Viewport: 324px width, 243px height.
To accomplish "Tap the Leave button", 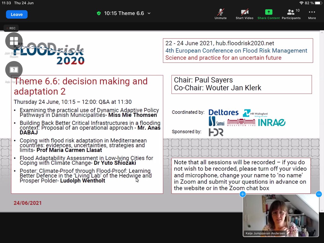I will 16,14.
